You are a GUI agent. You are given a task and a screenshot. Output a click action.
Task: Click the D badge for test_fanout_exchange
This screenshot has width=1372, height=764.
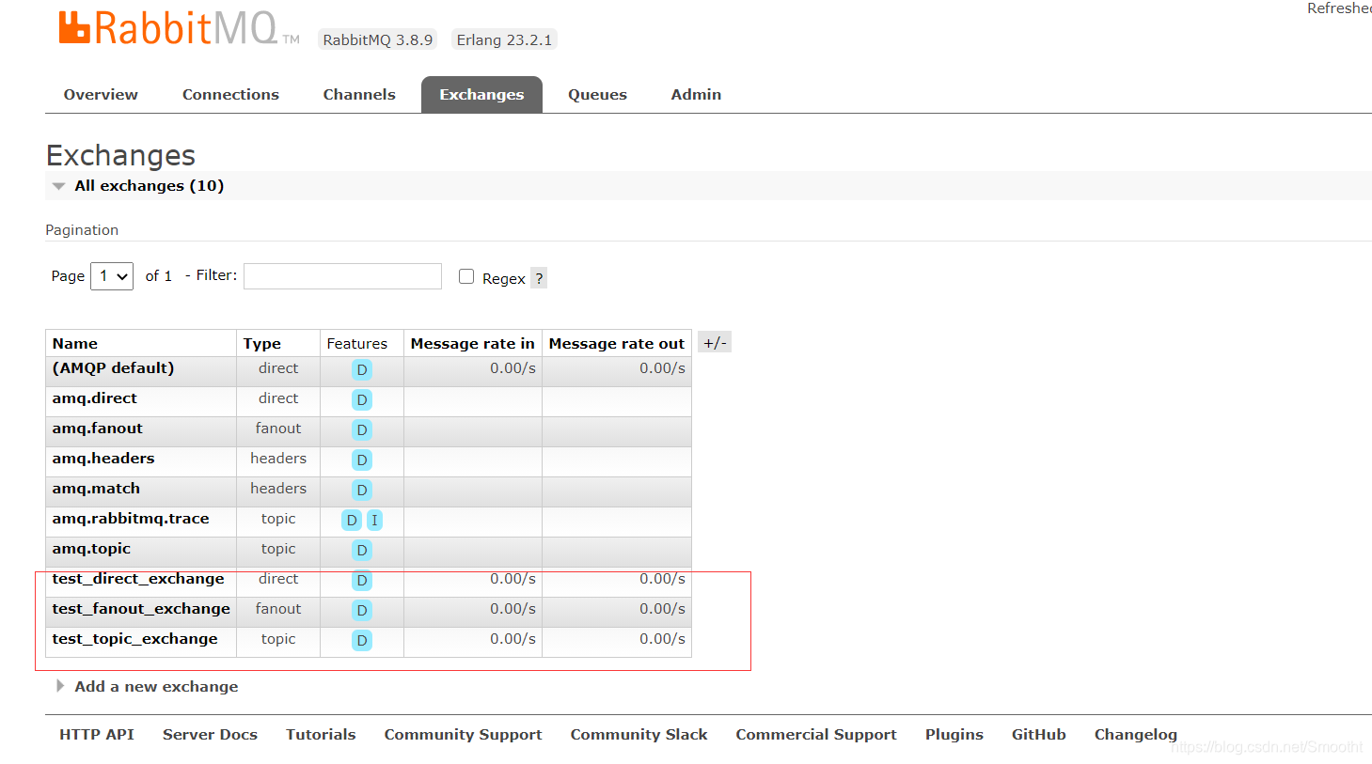tap(362, 611)
